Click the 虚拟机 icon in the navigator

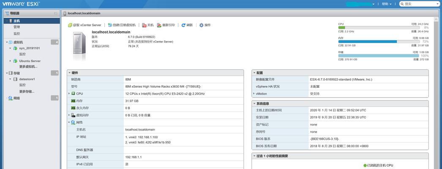(11, 42)
